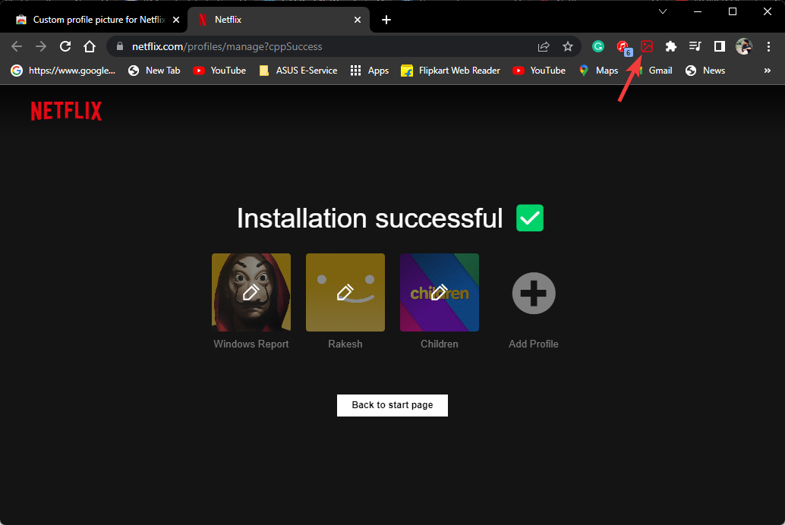The width and height of the screenshot is (785, 525).
Task: Toggle browser side panel
Action: point(720,46)
